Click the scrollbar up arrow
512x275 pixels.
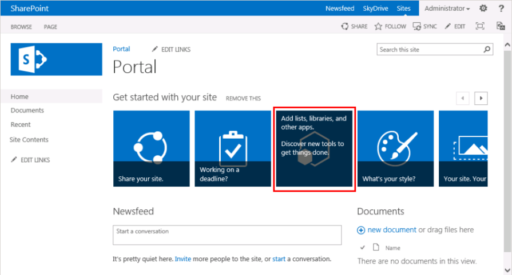[507, 45]
